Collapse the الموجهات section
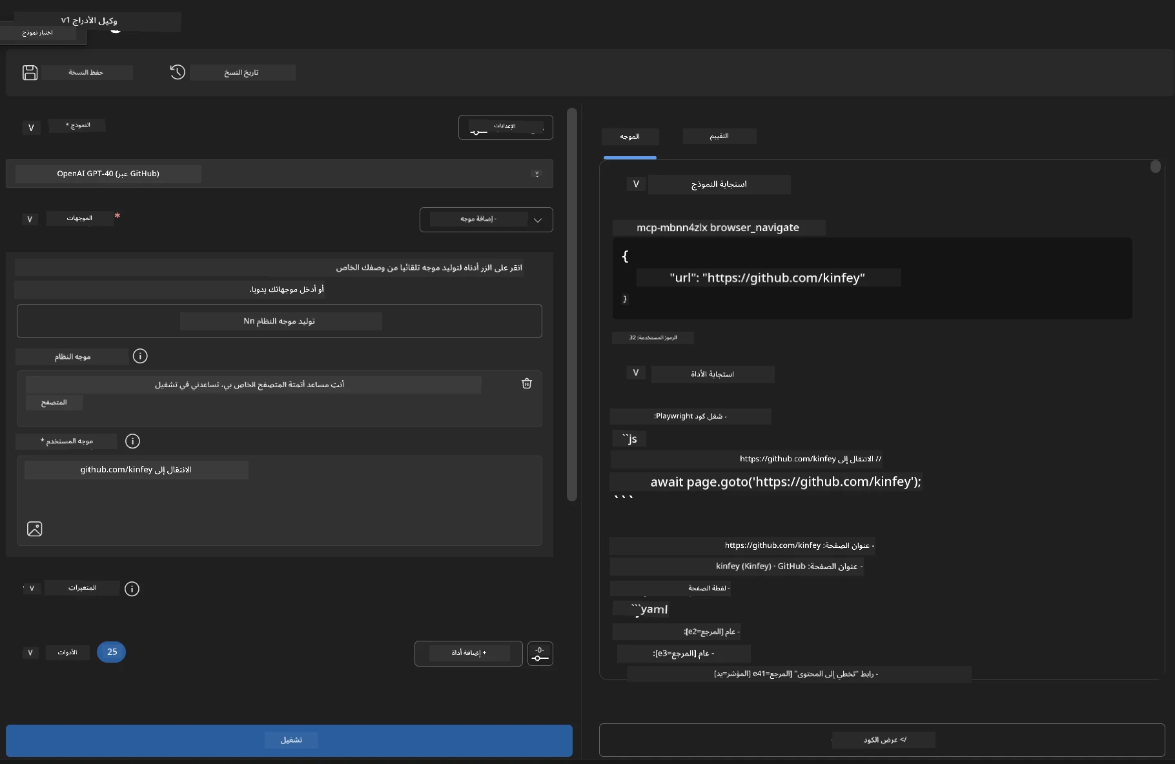The image size is (1175, 764). coord(30,219)
